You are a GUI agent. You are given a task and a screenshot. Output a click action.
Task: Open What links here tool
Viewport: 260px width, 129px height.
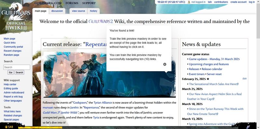12,111
